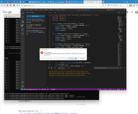Image resolution: width=138 pixels, height=114 pixels.
Task: Maximize the bottom panel with the chevron
Action: [x=123, y=68]
